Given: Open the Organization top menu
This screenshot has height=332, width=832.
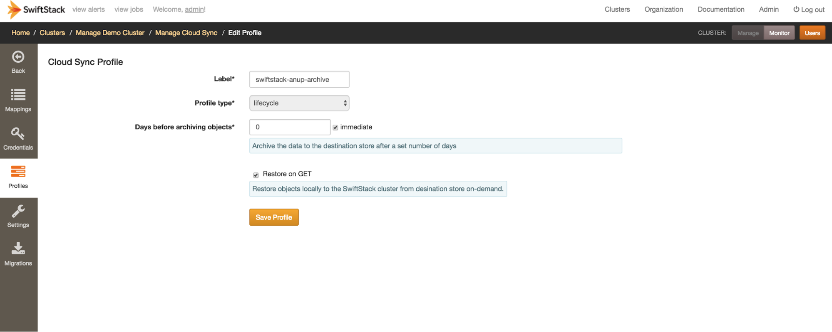Looking at the screenshot, I should pyautogui.click(x=664, y=10).
